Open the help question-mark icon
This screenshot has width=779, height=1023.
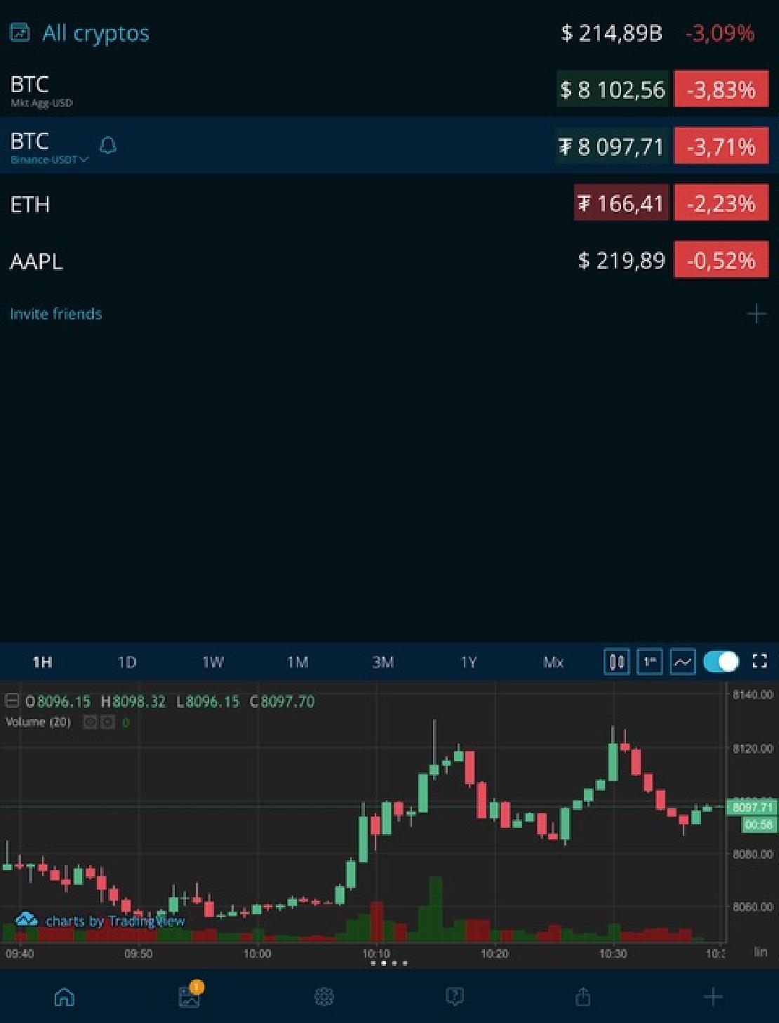[x=454, y=996]
